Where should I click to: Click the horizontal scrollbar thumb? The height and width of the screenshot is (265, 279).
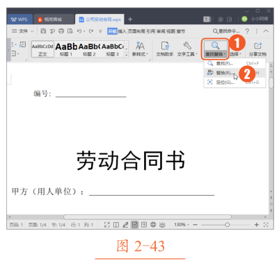coord(148,217)
